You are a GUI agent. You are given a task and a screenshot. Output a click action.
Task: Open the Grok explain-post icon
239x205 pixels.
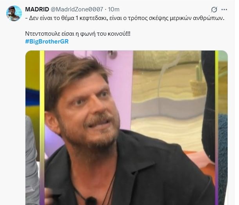tap(214, 10)
